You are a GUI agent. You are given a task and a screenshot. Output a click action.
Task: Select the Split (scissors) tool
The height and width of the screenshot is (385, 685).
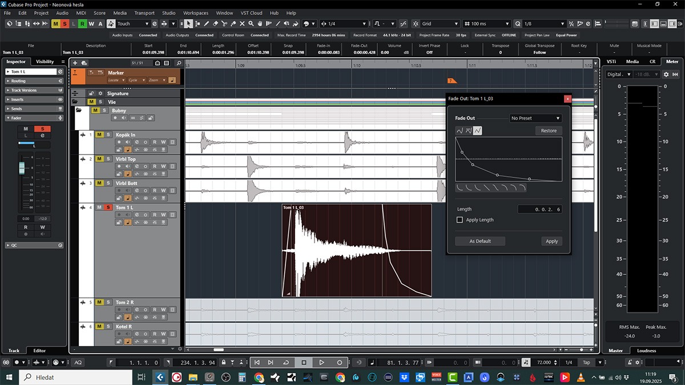pyautogui.click(x=224, y=23)
